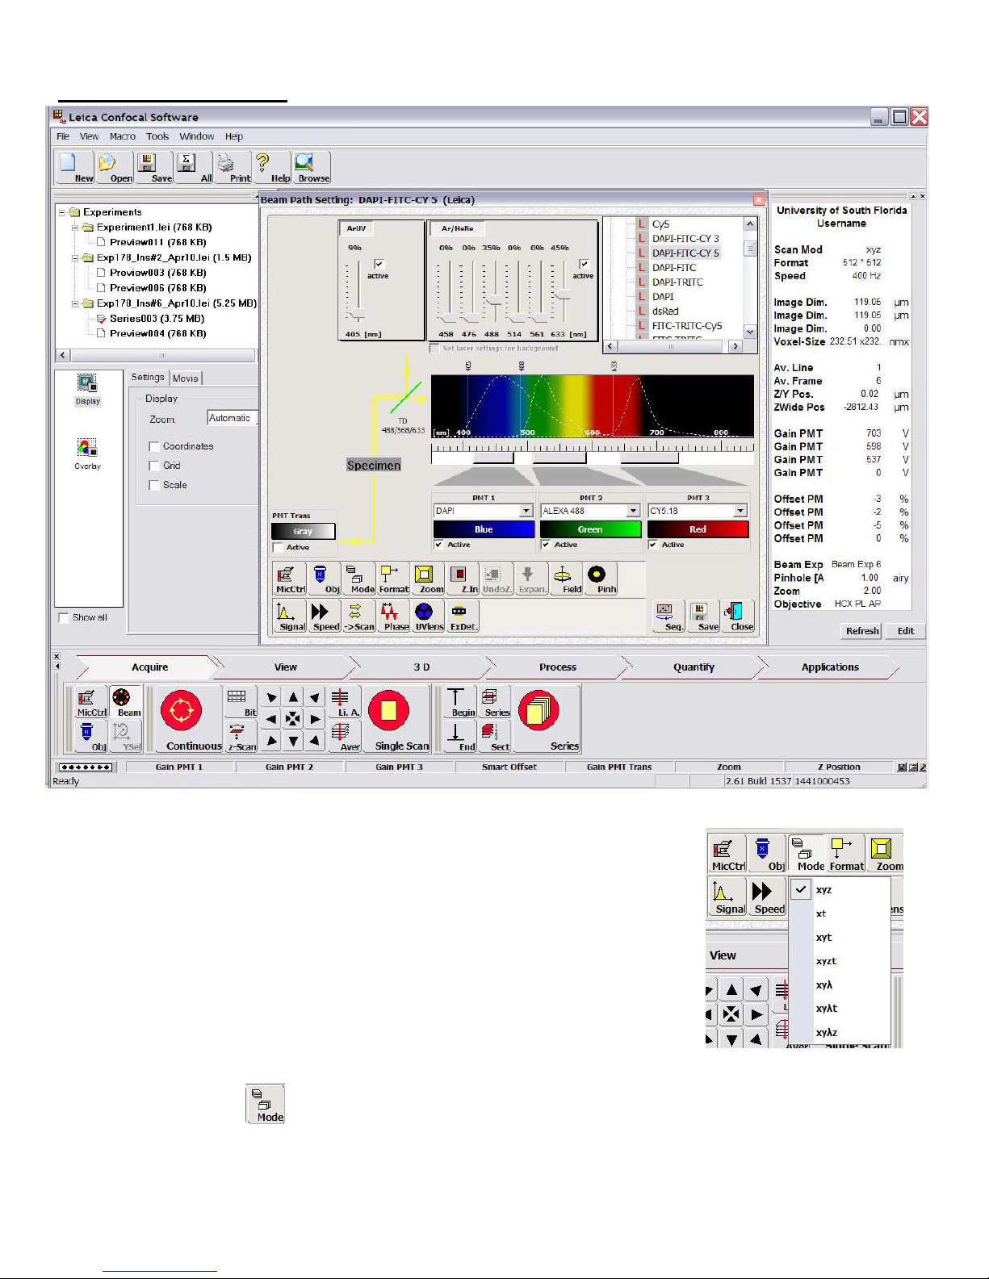Click the Seq. sequential scan icon
989x1279 pixels.
669,617
